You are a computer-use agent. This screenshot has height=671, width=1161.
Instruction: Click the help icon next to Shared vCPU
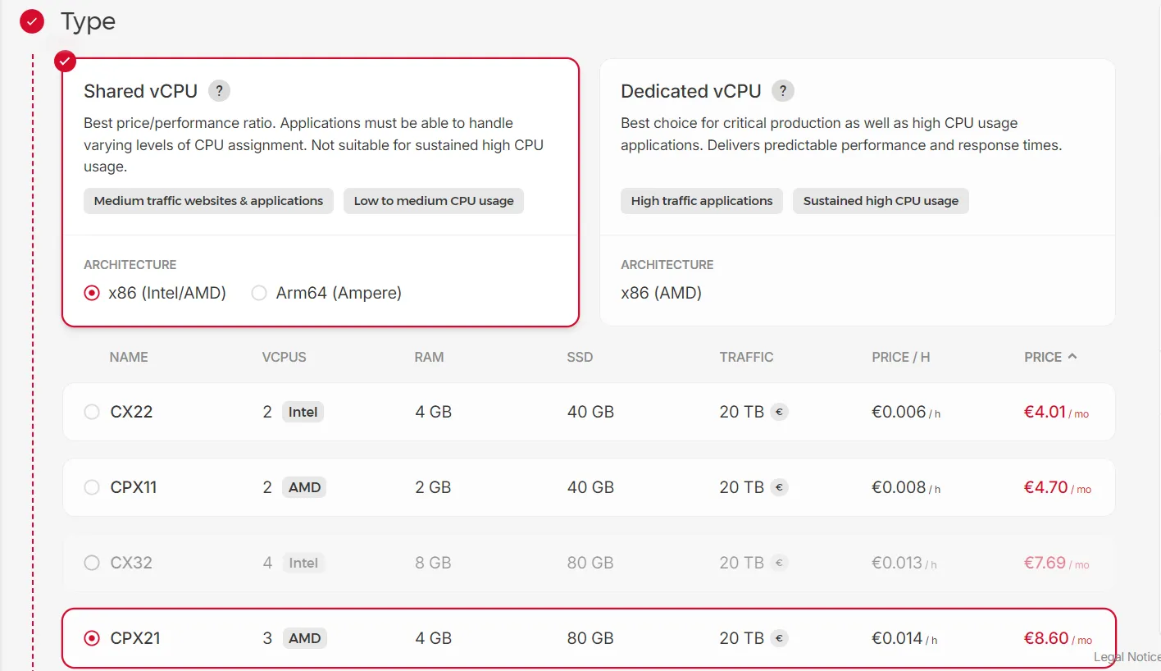point(219,91)
